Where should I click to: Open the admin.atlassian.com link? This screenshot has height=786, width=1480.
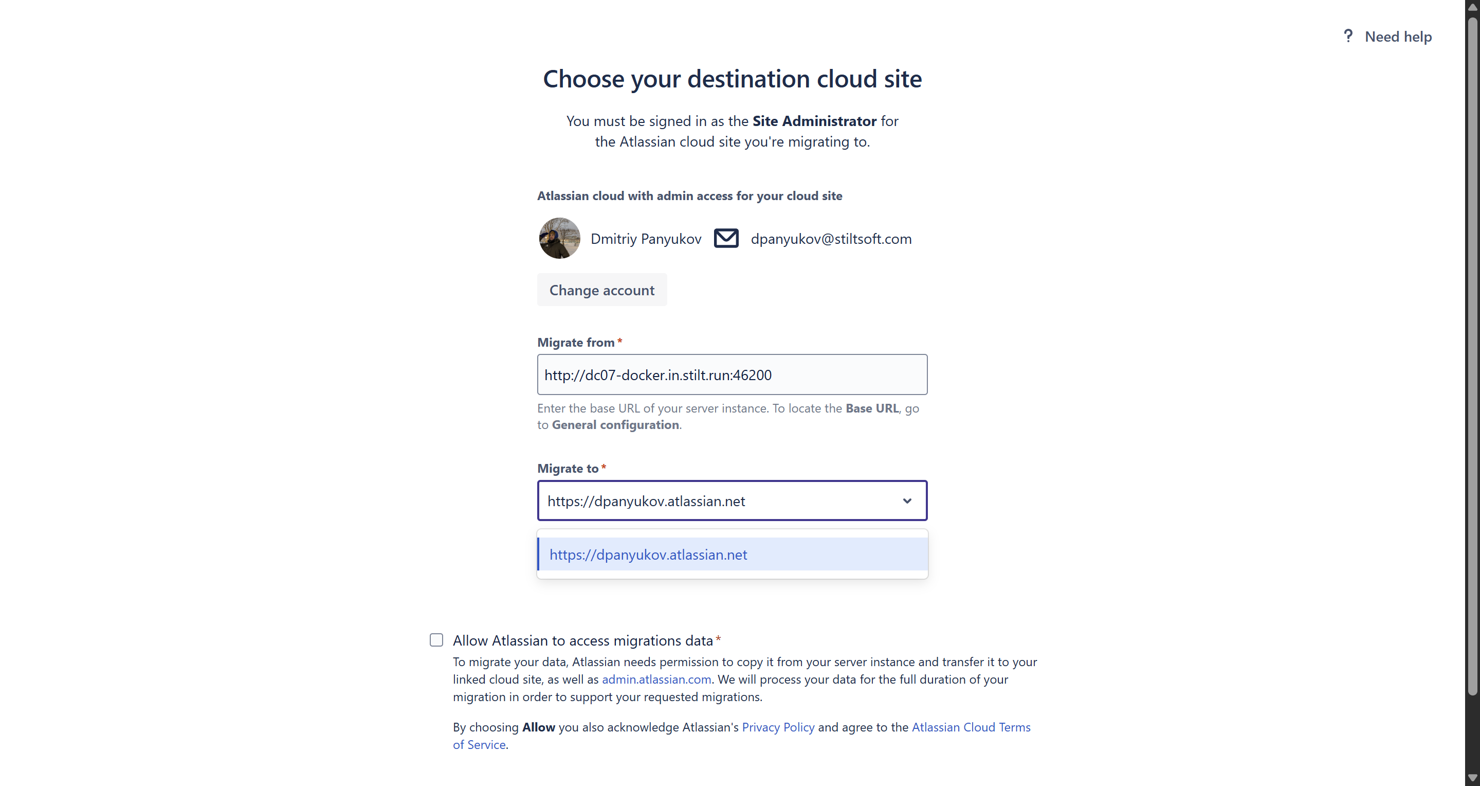tap(656, 679)
